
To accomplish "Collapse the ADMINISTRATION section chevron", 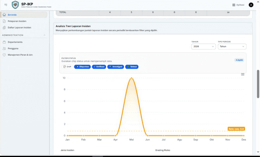I will [x=44, y=35].
